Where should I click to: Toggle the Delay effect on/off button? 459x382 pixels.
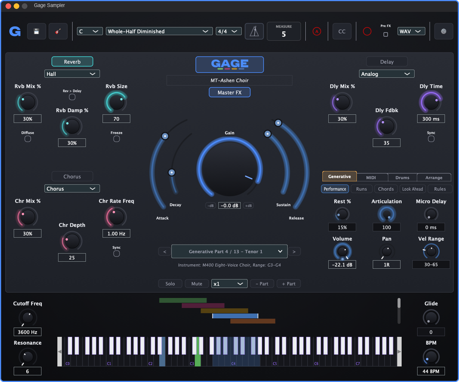387,61
